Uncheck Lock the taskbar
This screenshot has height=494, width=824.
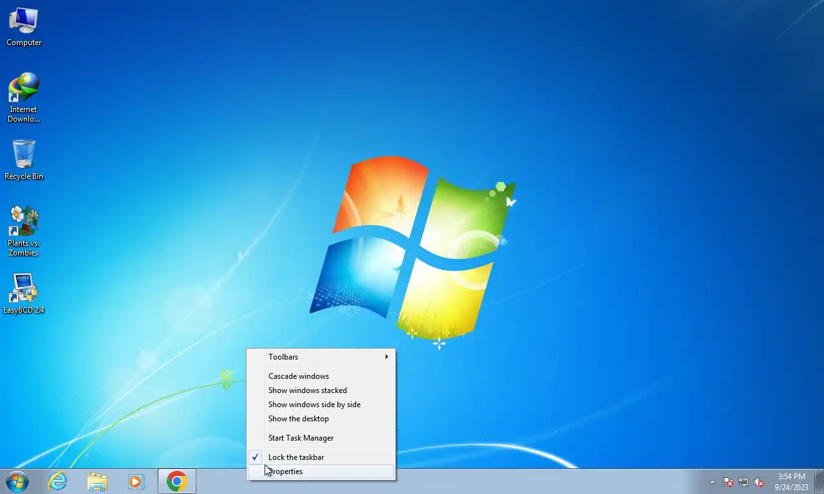click(321, 457)
